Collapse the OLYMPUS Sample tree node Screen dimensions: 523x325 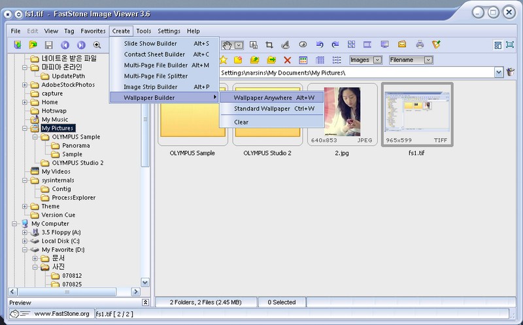click(35, 137)
